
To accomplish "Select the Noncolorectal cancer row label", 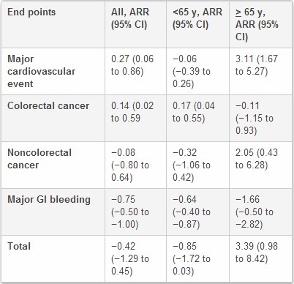I will click(x=53, y=165).
